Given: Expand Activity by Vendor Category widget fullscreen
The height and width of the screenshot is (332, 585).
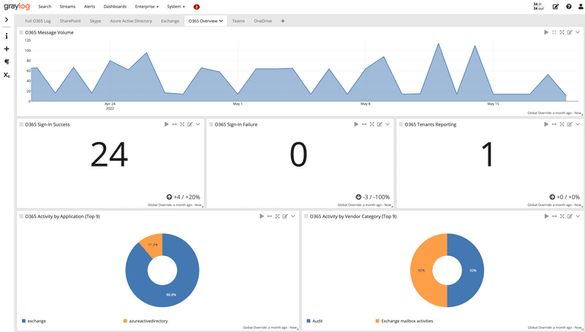Looking at the screenshot, I should point(562,216).
